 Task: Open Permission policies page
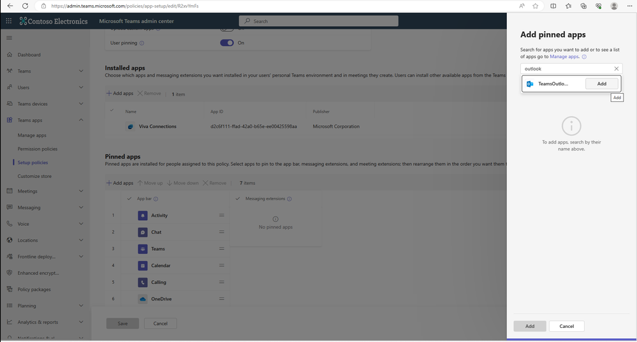coord(38,149)
